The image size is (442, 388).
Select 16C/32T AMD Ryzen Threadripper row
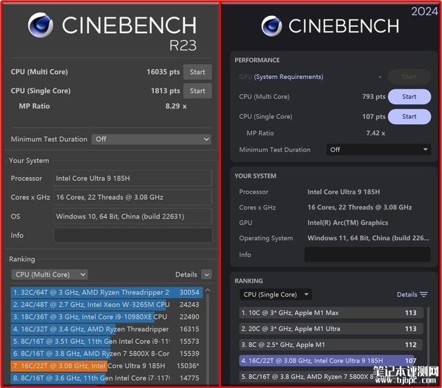(x=107, y=329)
